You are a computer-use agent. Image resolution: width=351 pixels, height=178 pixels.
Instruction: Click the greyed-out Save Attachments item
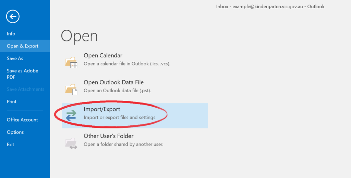coord(25,89)
